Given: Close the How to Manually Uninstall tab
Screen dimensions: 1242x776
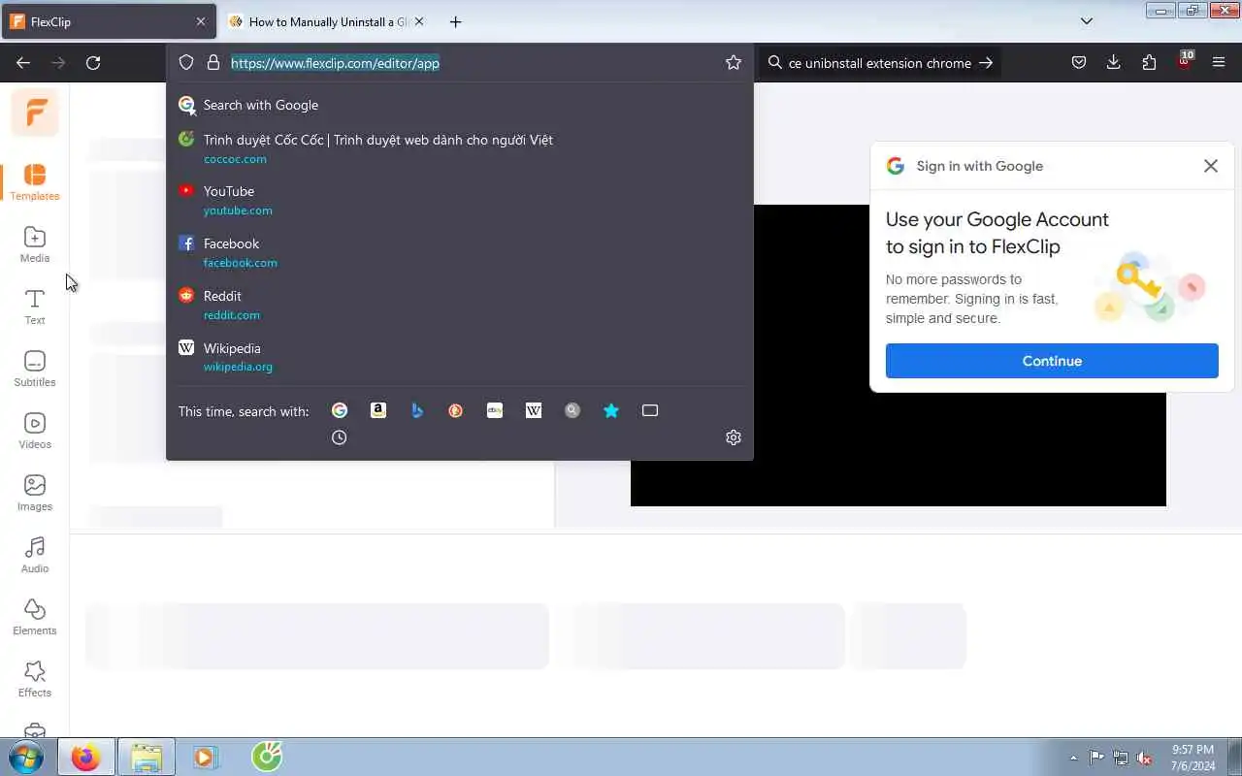Looking at the screenshot, I should [419, 21].
